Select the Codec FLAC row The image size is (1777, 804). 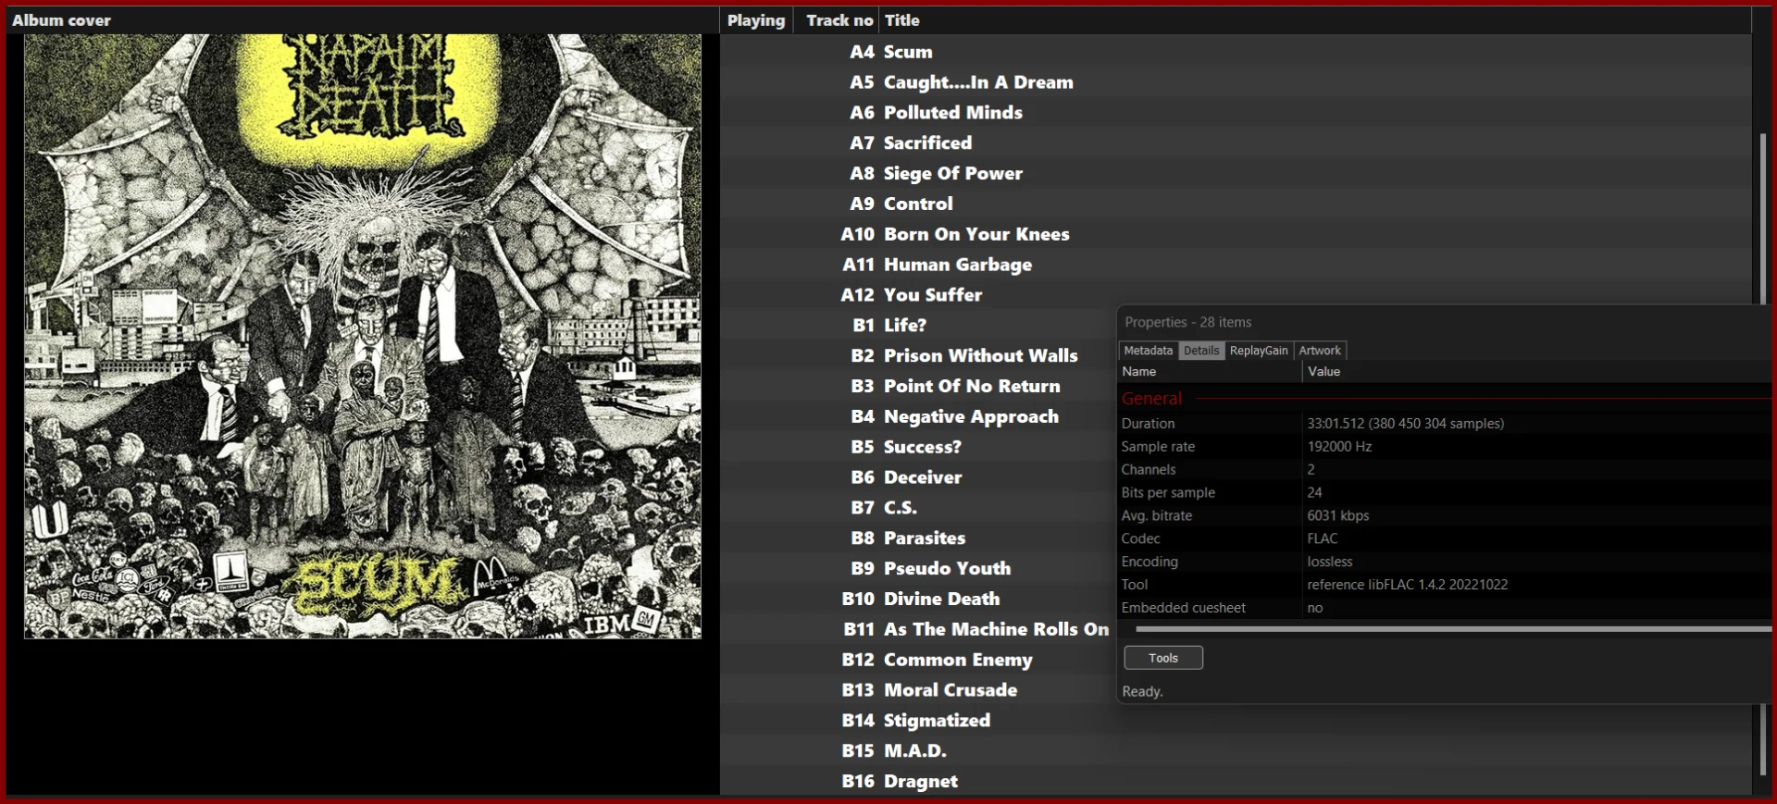pyautogui.click(x=1444, y=538)
